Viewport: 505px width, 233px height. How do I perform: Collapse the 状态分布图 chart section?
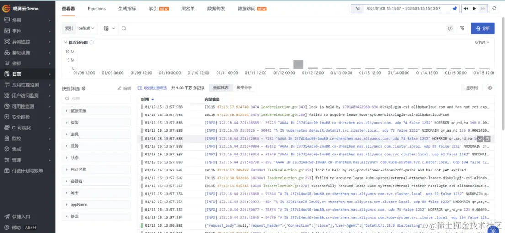66,42
